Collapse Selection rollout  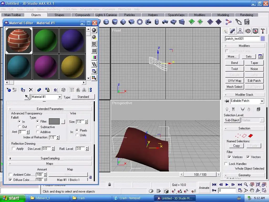(244, 128)
